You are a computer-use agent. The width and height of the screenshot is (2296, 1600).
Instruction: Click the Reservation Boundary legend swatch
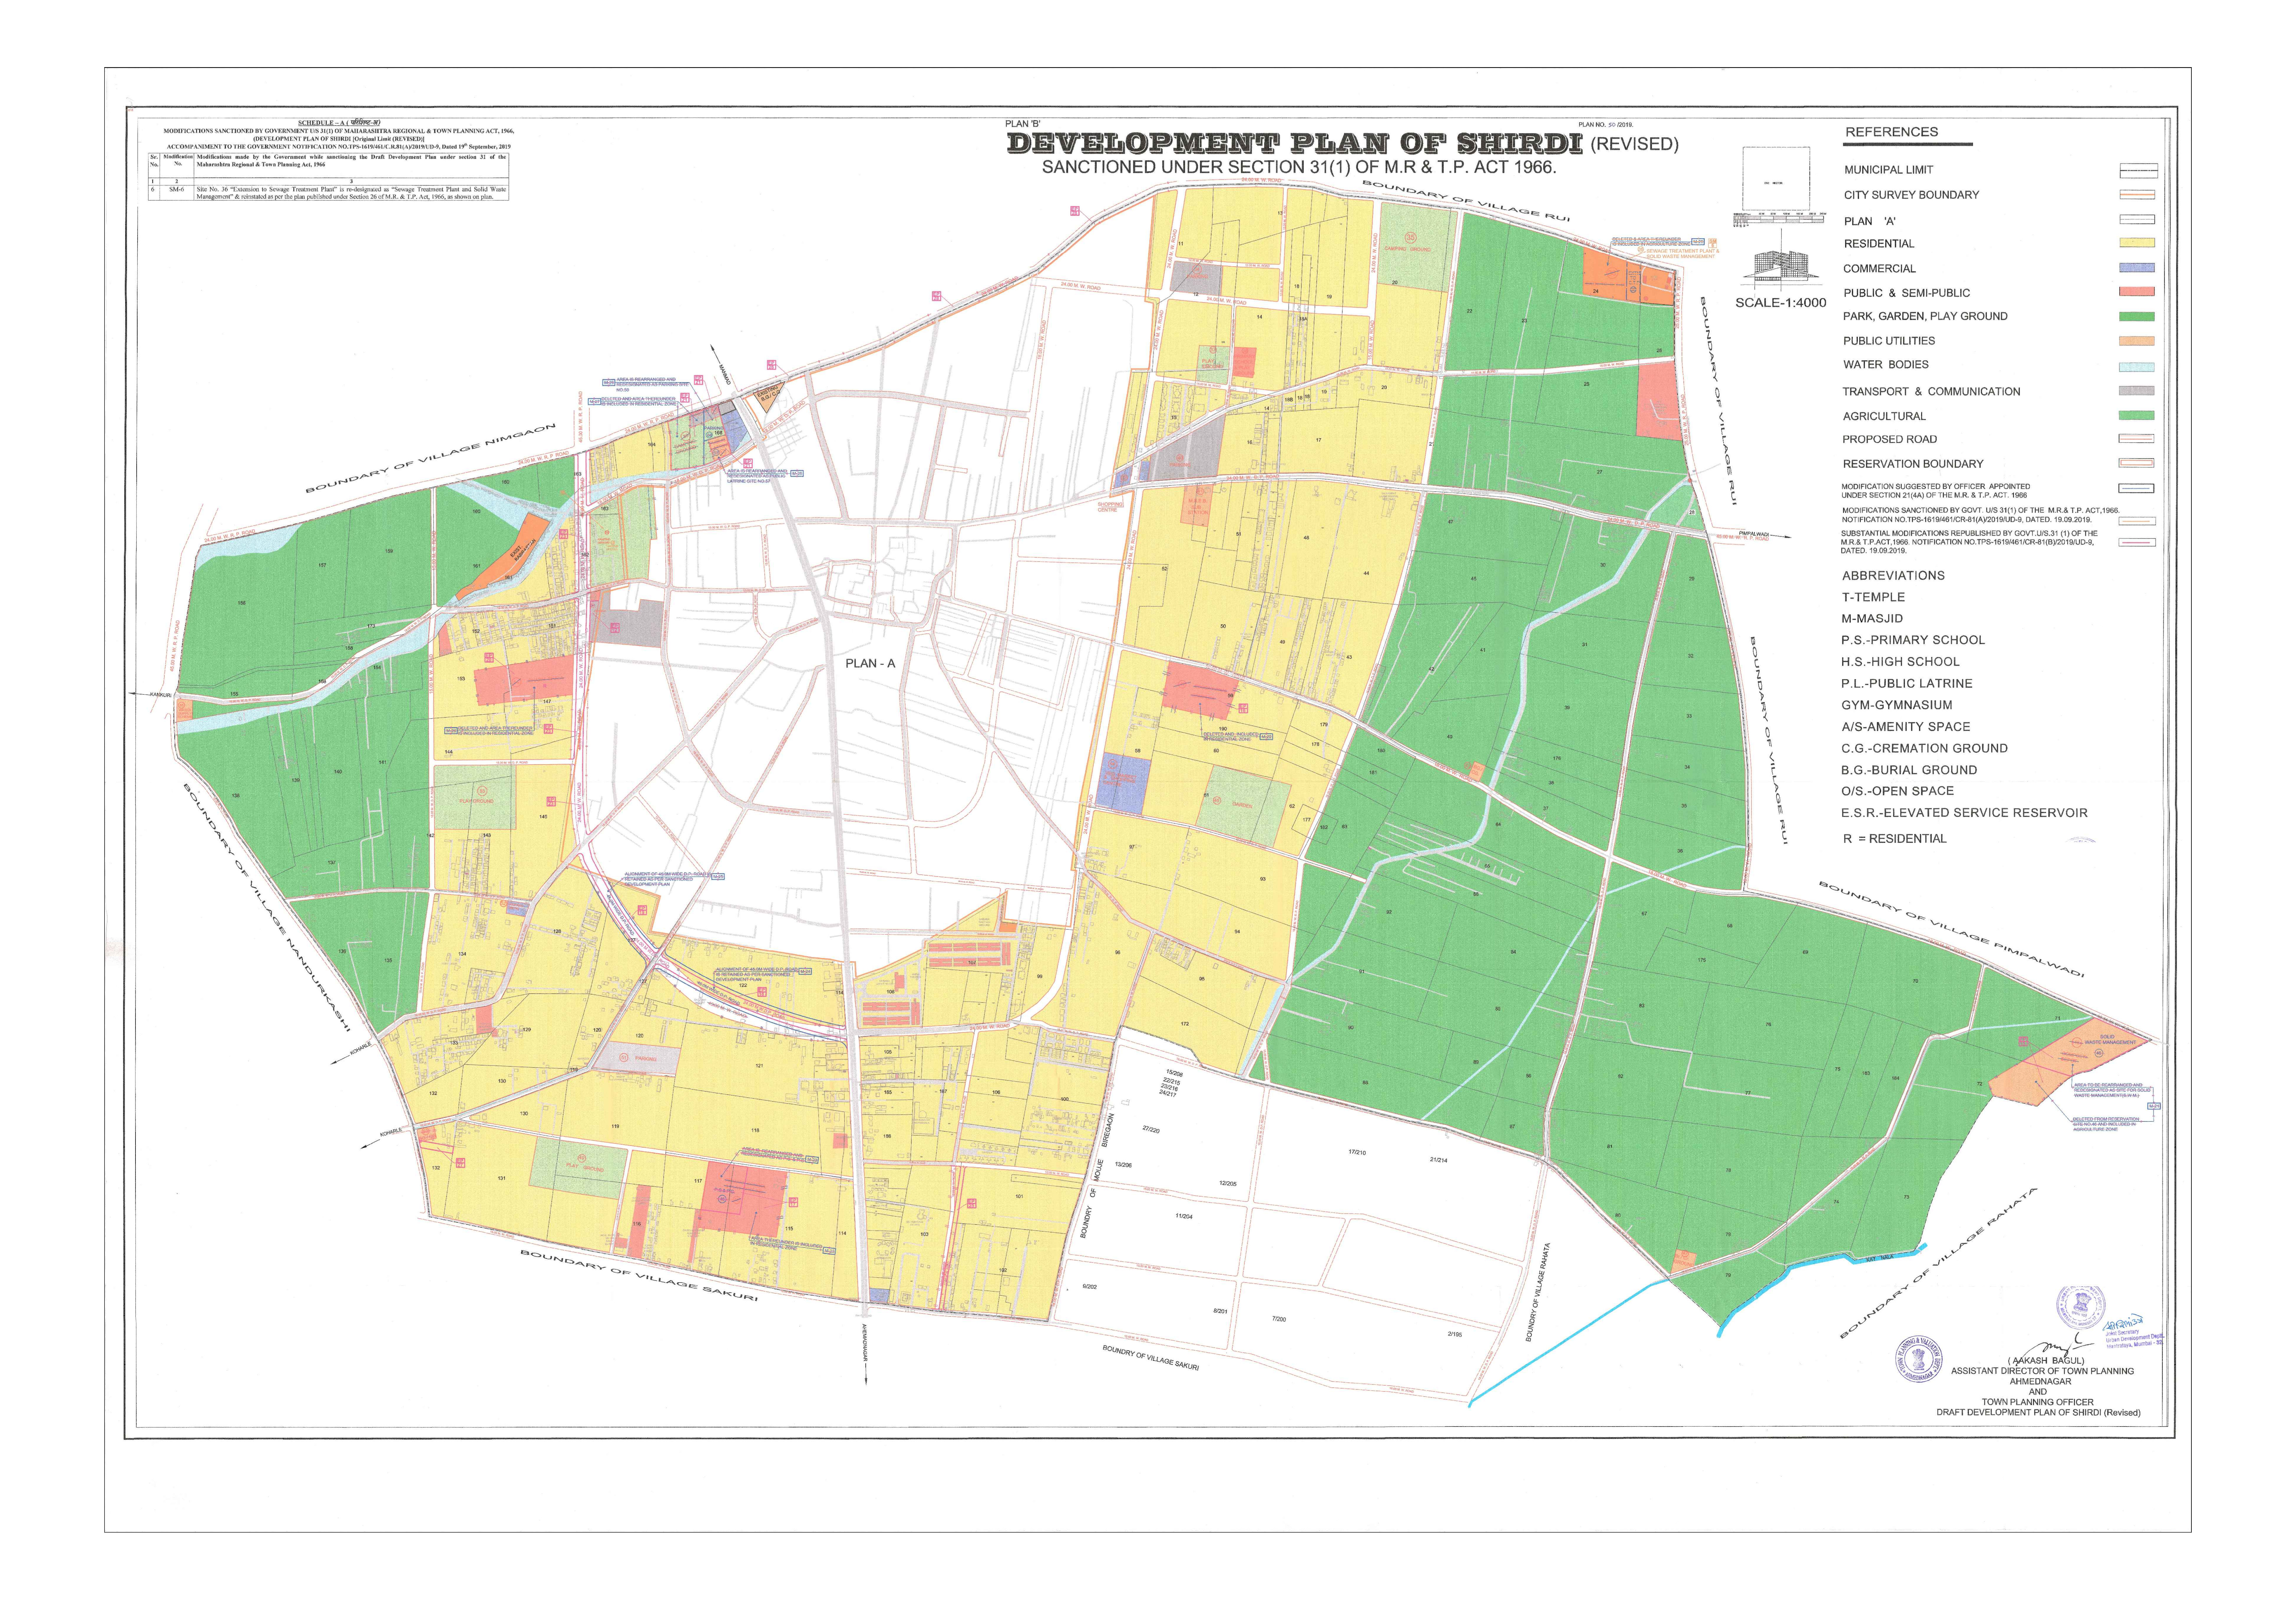(x=2137, y=463)
